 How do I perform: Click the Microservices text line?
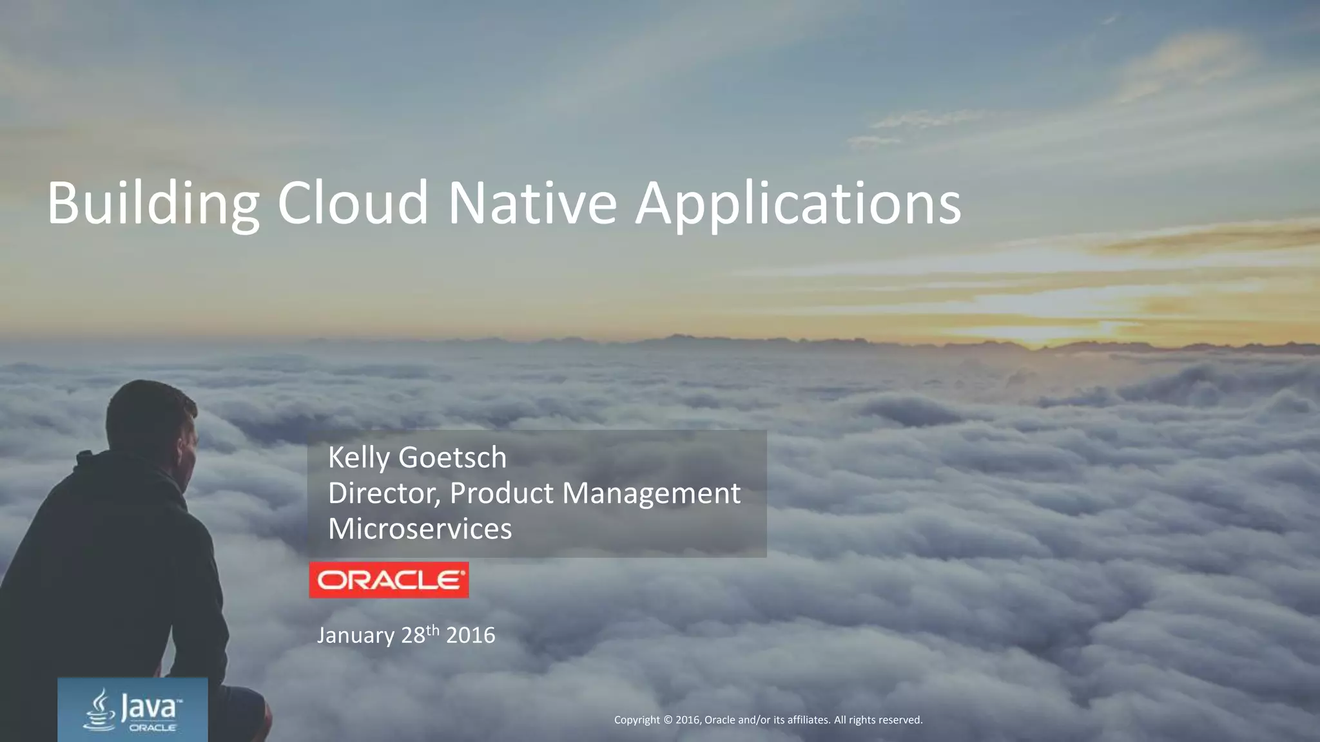[420, 529]
